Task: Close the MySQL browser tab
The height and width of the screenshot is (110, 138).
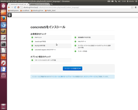Action: click(x=48, y=4)
